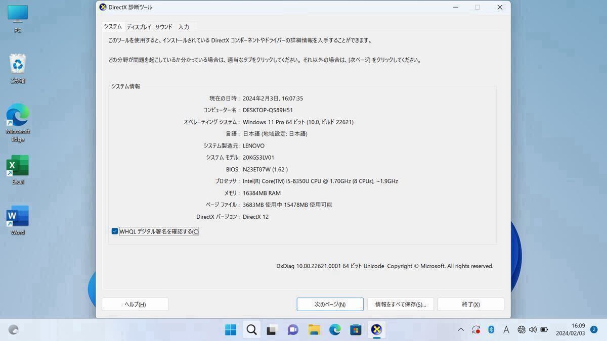This screenshot has height=341, width=607.
Task: Click the ヘルプ(H) button
Action: (135, 304)
